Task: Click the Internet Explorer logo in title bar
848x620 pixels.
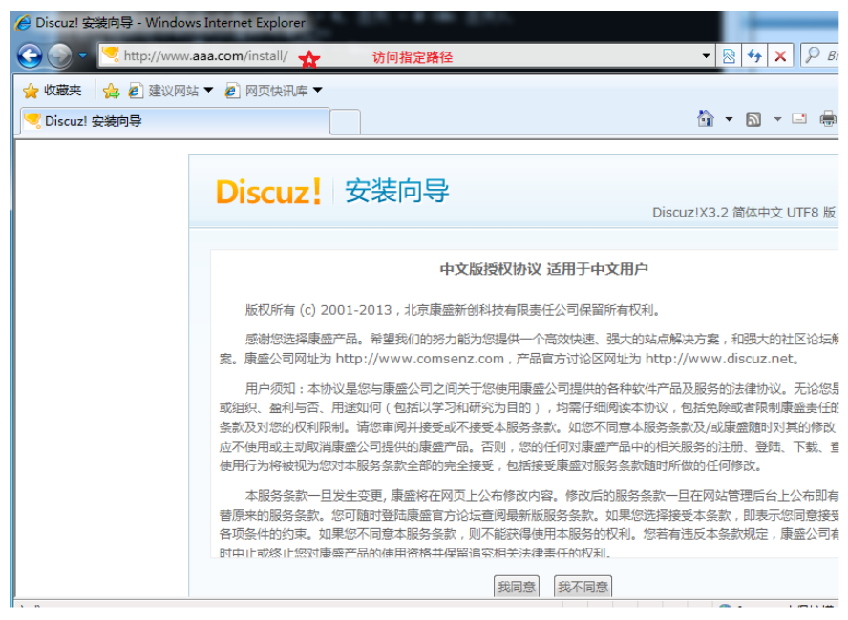Action: pyautogui.click(x=23, y=23)
